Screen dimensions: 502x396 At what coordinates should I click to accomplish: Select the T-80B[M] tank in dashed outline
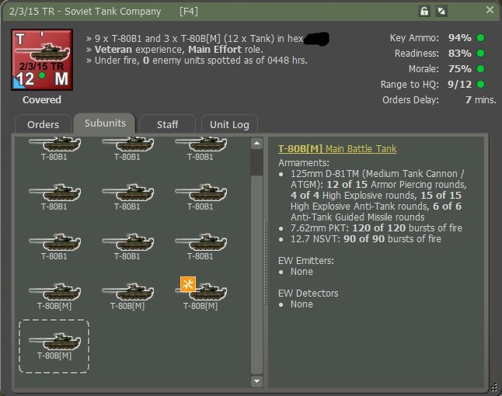tap(54, 346)
